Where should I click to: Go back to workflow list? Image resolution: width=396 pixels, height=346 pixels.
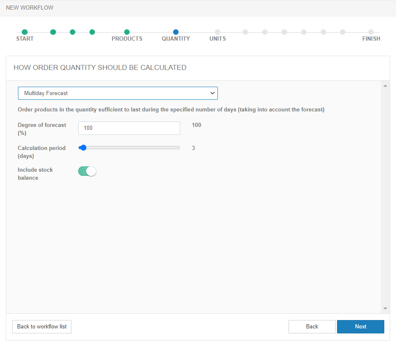(x=42, y=327)
